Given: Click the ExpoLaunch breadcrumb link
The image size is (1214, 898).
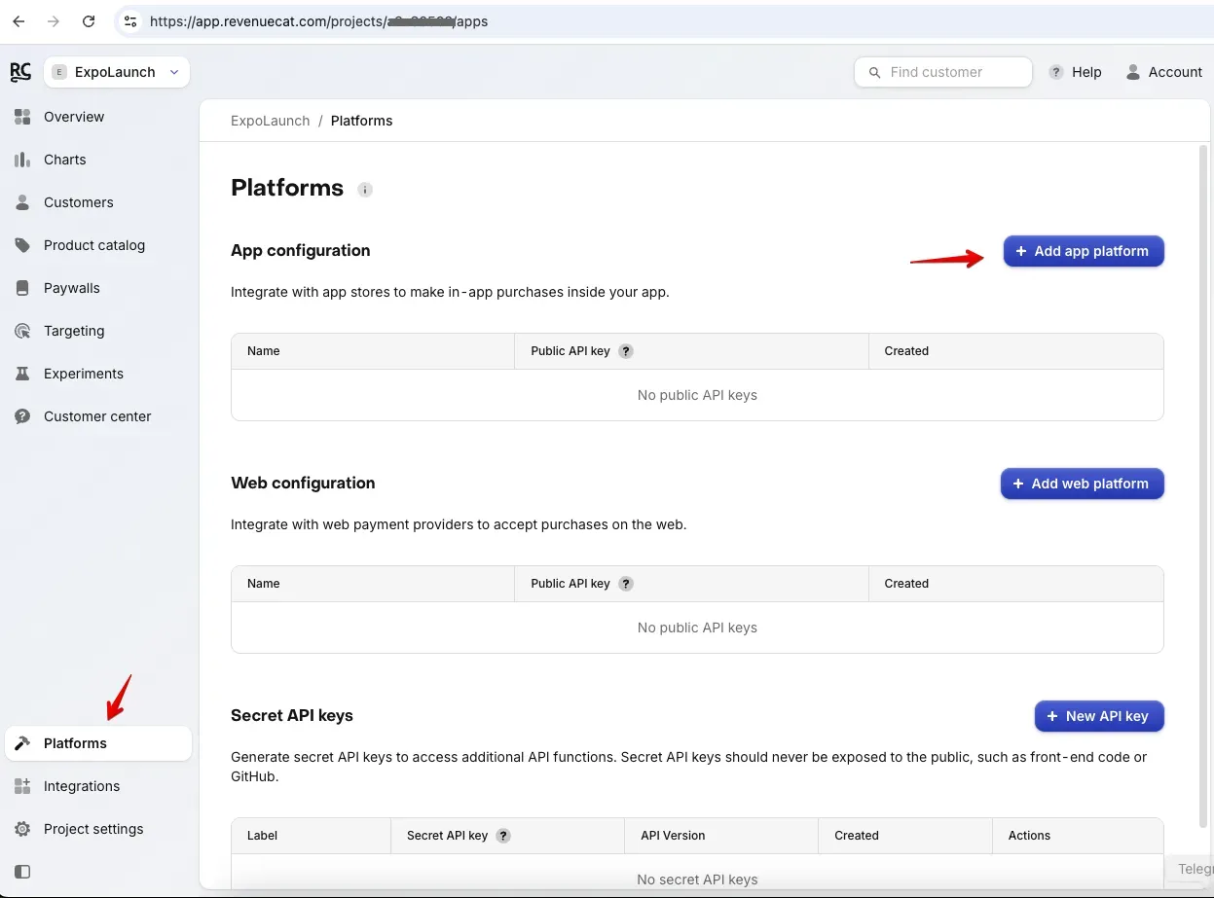Looking at the screenshot, I should pyautogui.click(x=270, y=121).
